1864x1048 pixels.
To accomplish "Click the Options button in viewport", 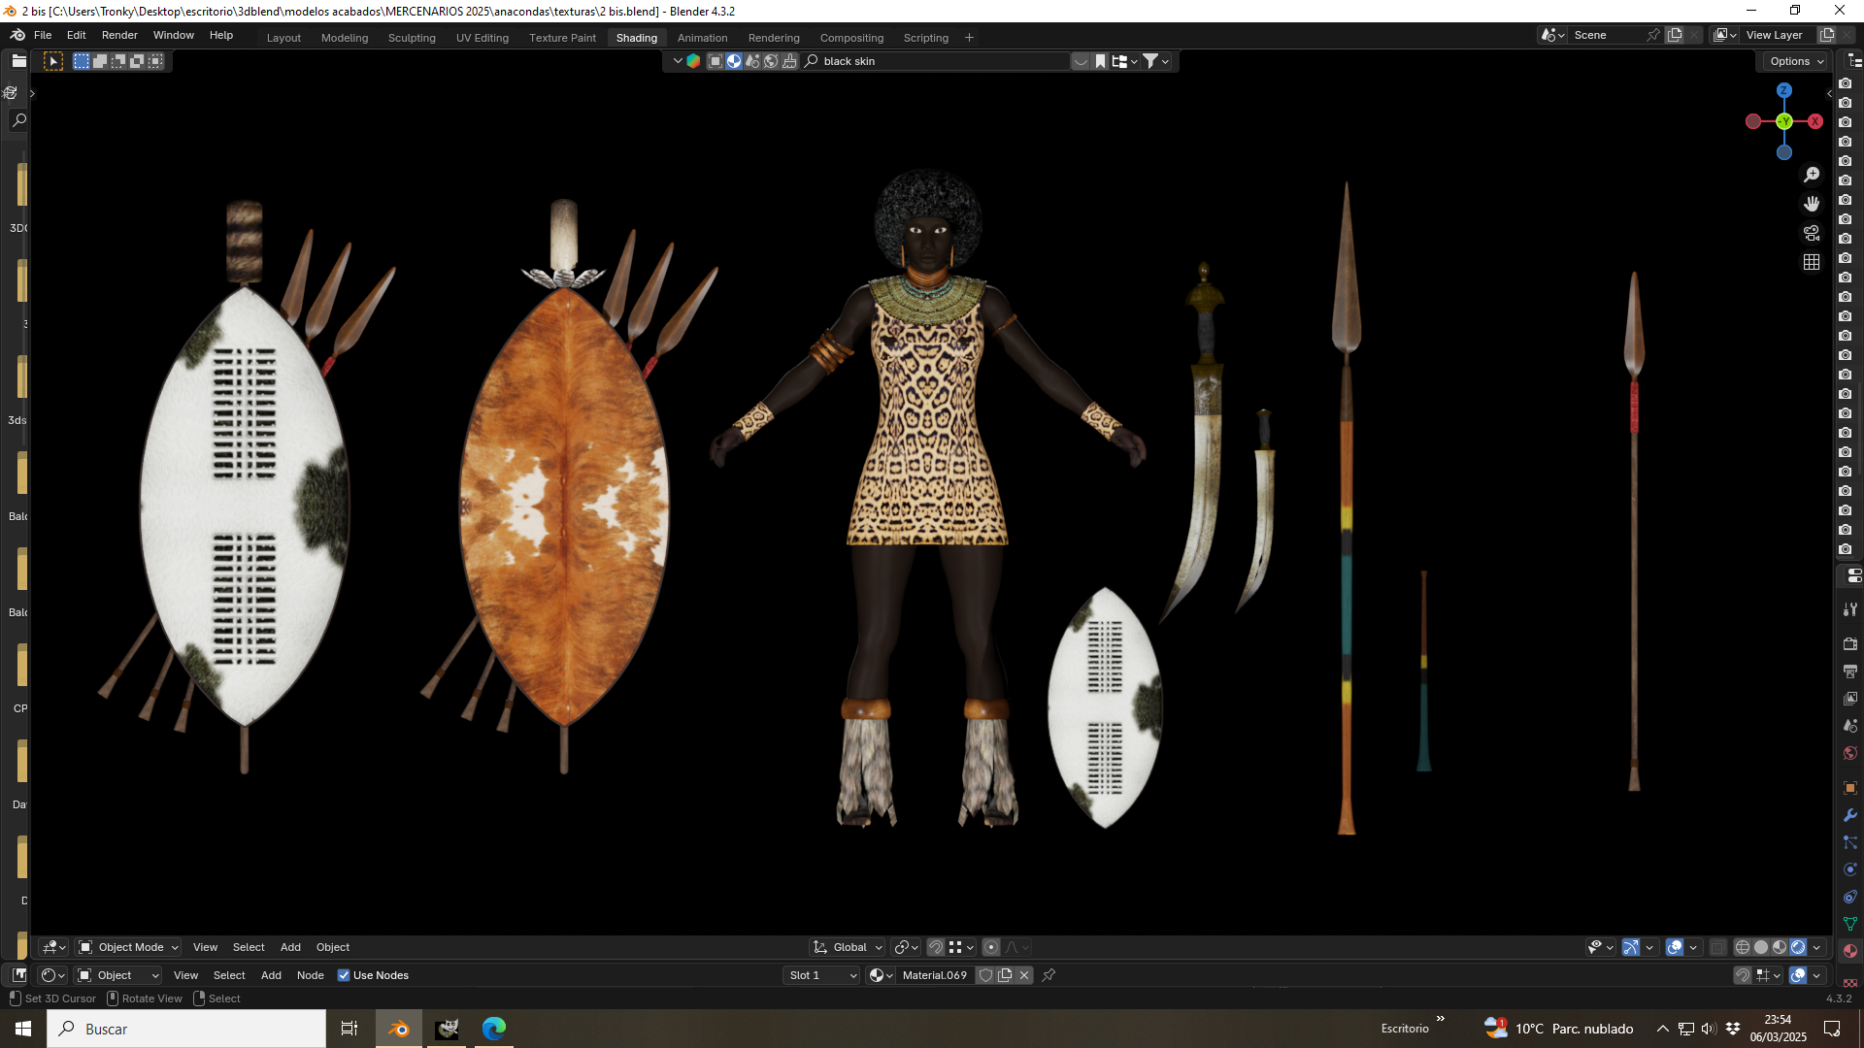I will [x=1796, y=61].
